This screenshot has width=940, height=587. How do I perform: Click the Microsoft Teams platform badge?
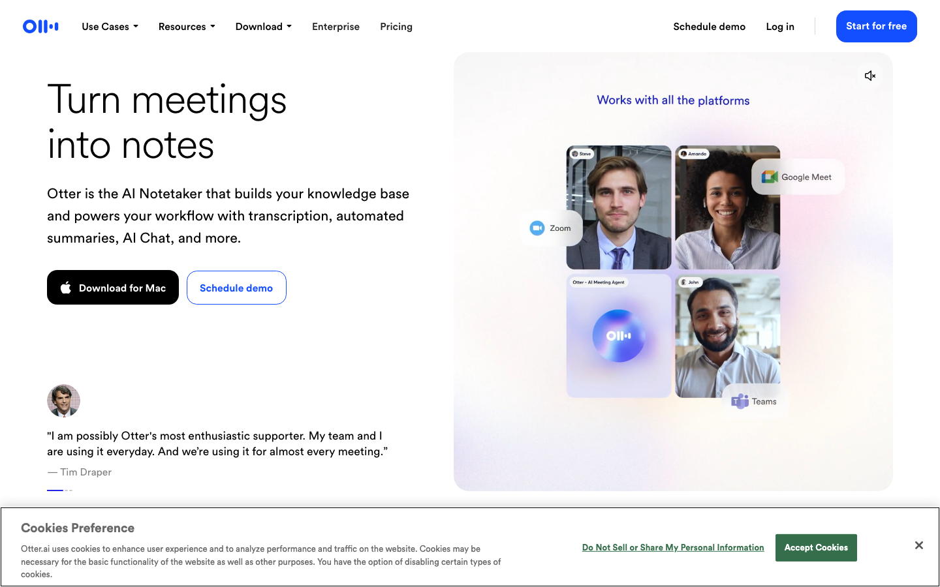(x=755, y=401)
